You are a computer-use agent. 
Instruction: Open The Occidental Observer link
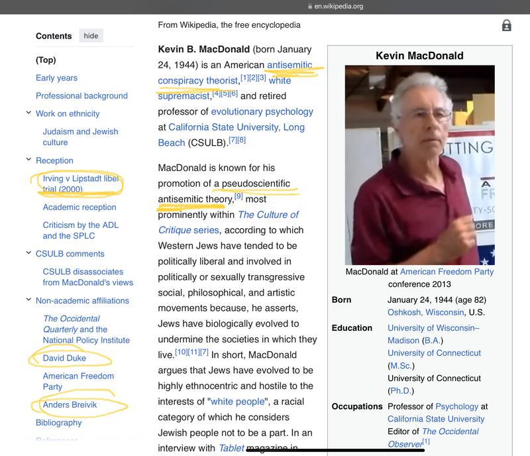433,437
